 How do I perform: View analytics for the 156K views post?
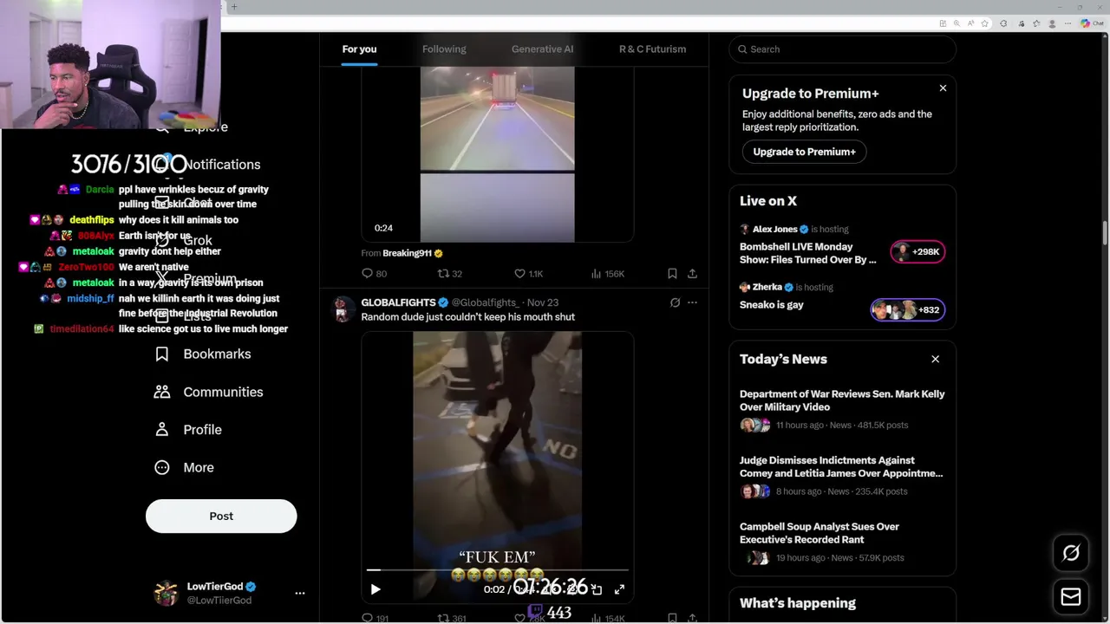coord(607,273)
